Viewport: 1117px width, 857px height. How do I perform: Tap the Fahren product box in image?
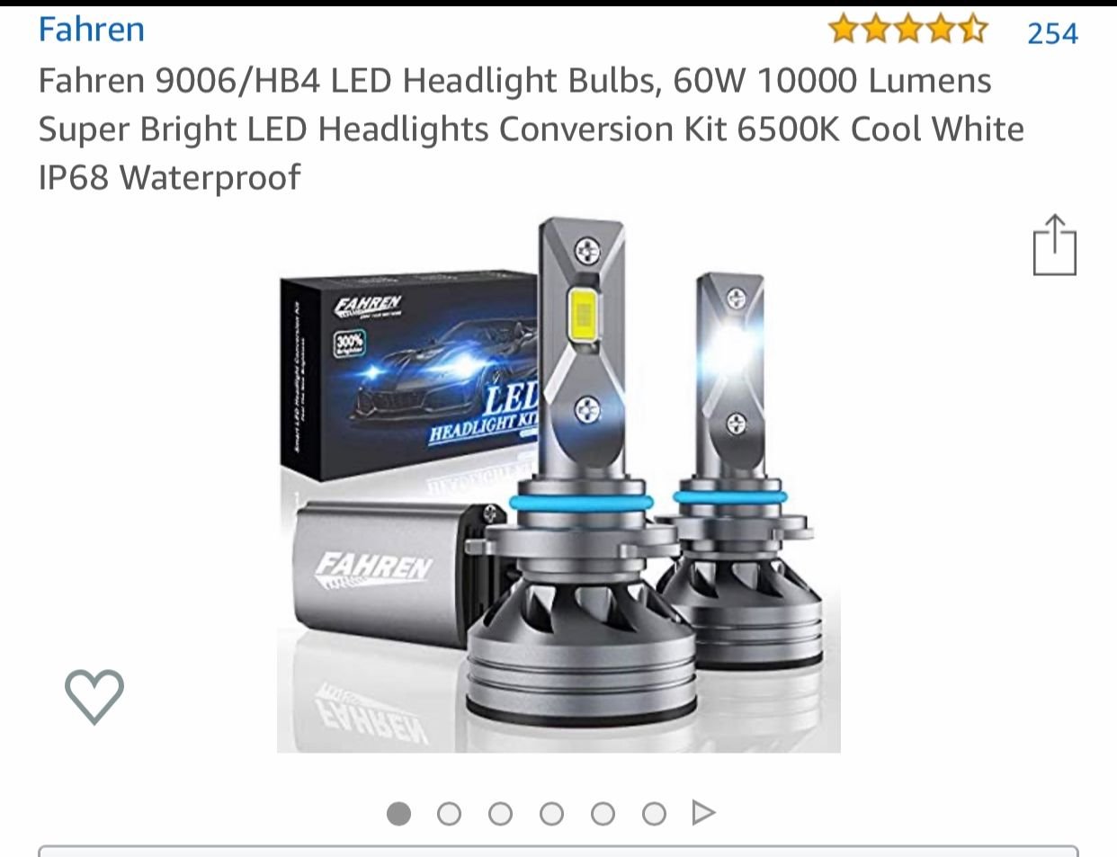pos(409,378)
